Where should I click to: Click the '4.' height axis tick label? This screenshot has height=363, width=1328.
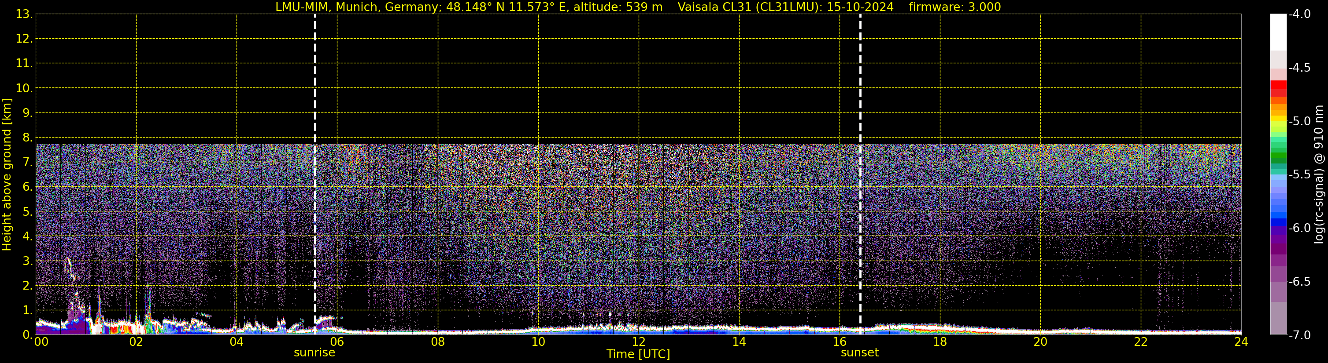point(27,236)
